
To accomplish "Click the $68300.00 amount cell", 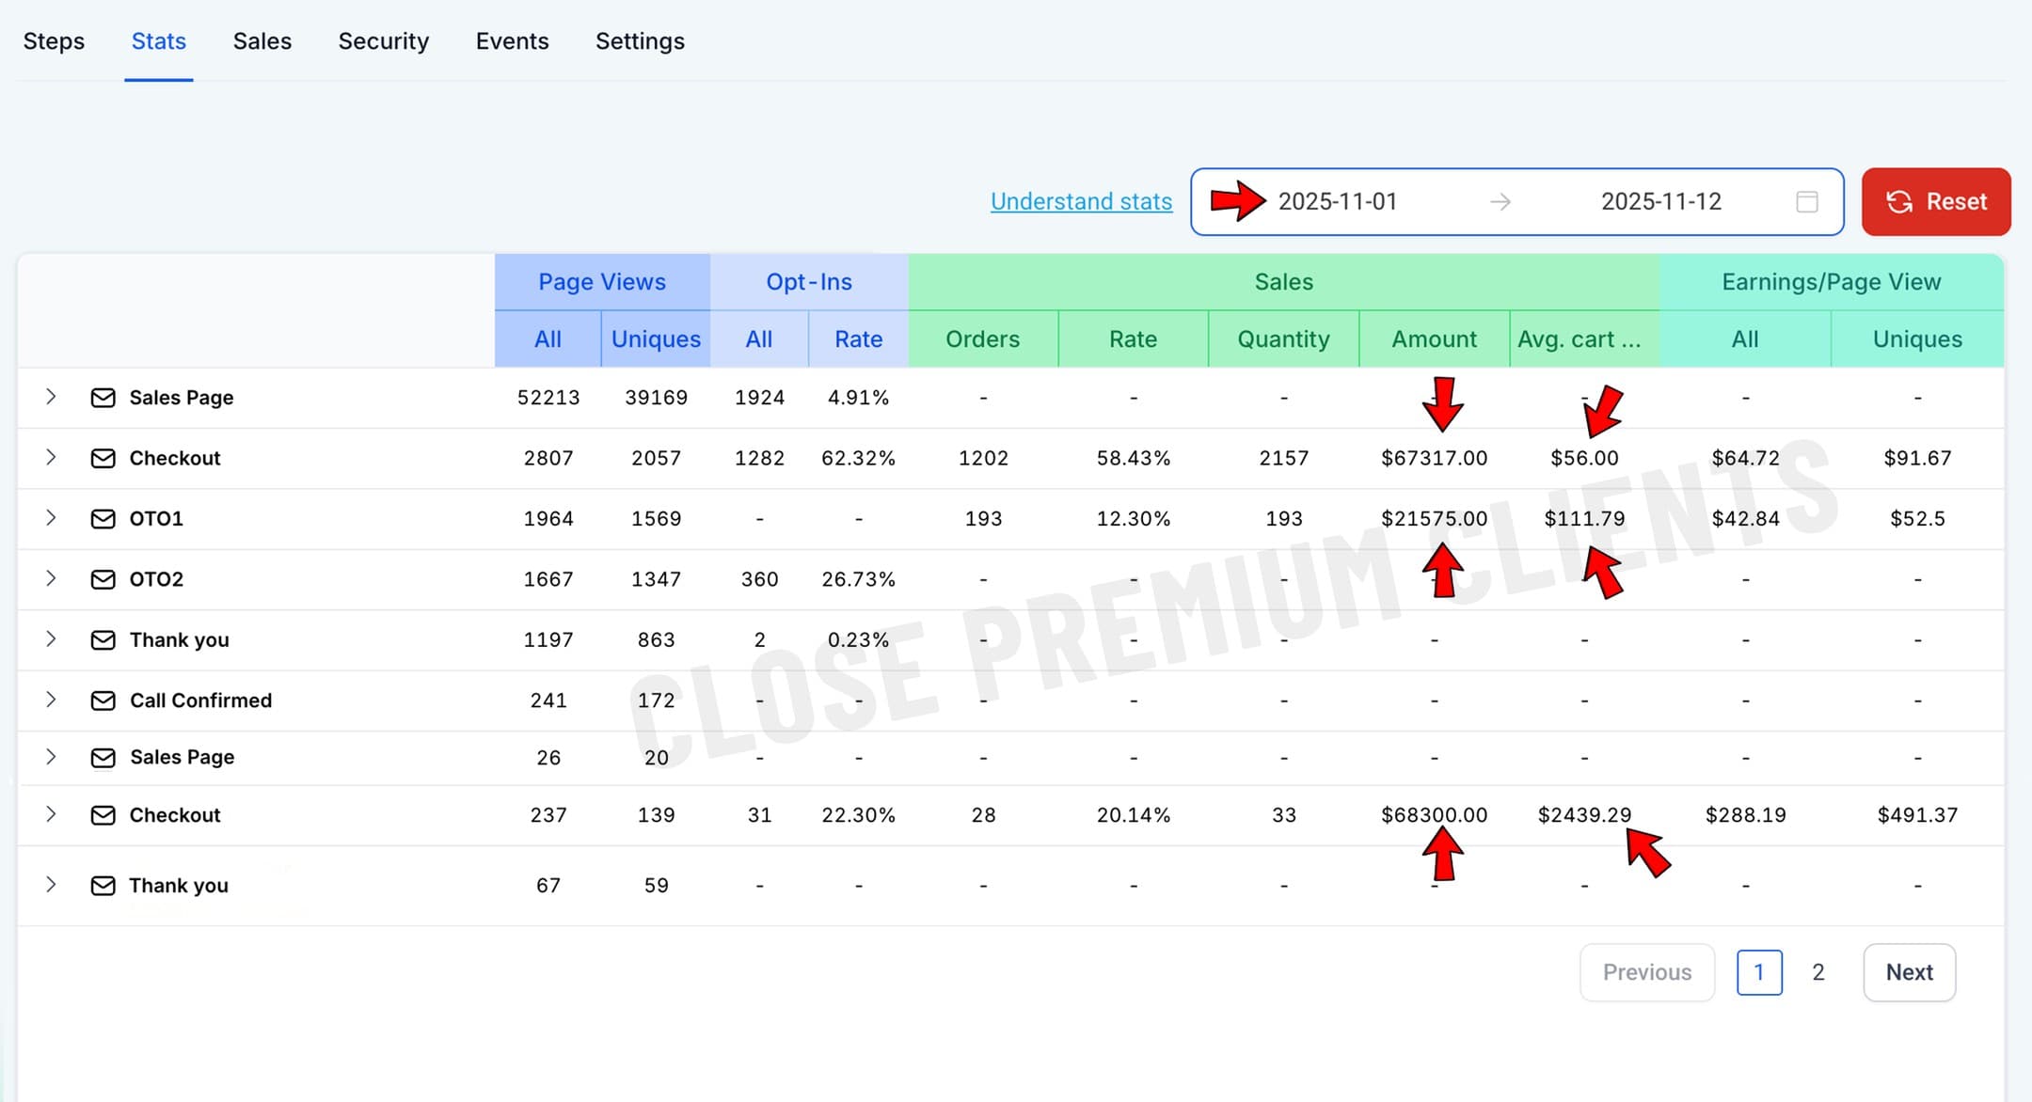I will pos(1435,815).
